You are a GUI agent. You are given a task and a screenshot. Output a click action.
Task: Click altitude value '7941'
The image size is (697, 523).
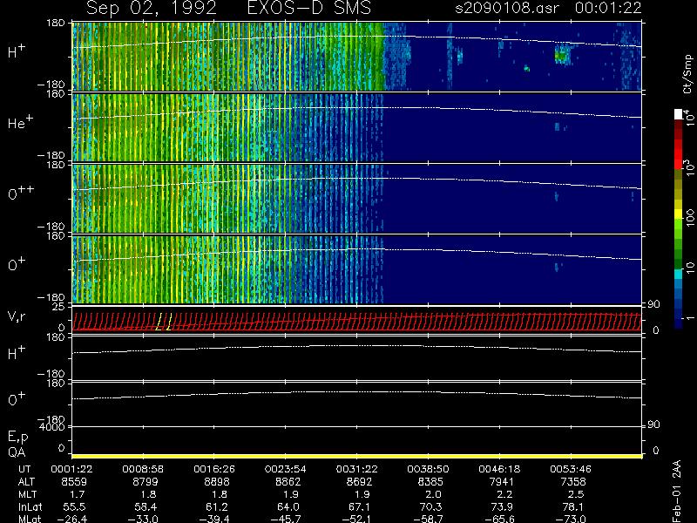tap(502, 482)
